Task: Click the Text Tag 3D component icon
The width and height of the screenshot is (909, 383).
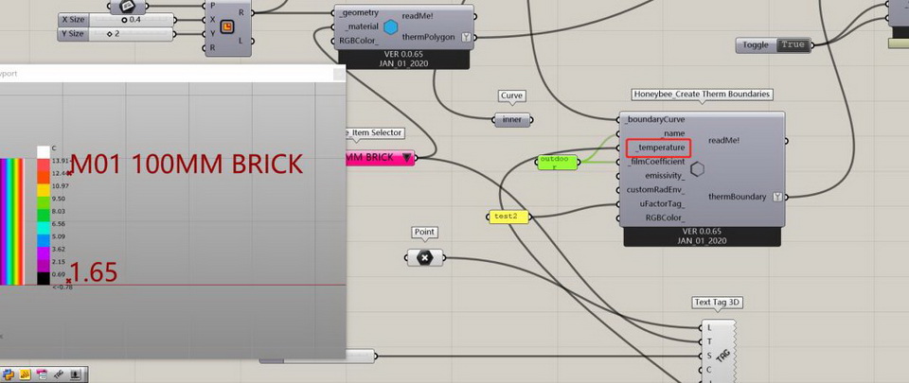Action: [722, 355]
